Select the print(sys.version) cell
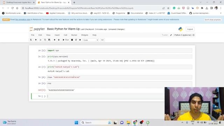This screenshot has height=126, width=224. click(x=119, y=56)
